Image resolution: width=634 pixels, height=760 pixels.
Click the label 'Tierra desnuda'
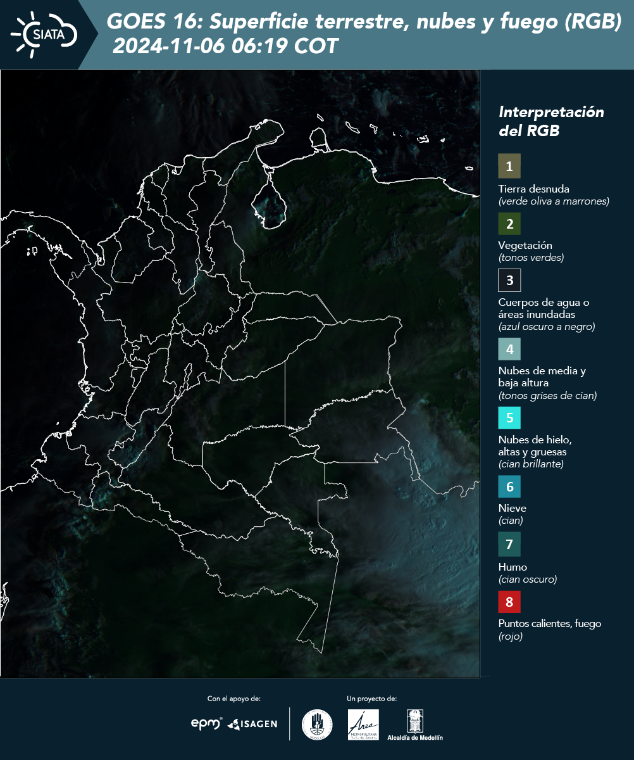534,189
